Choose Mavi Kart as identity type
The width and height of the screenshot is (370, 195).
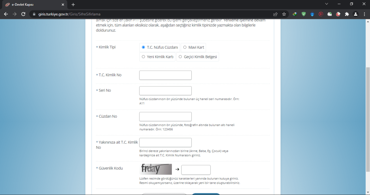coord(185,47)
